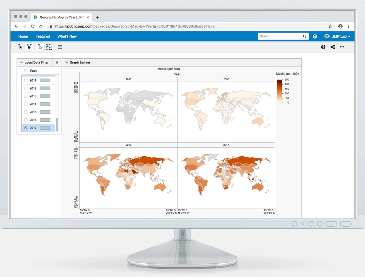
Task: Check the 2014 year checkbox
Action: [26, 104]
